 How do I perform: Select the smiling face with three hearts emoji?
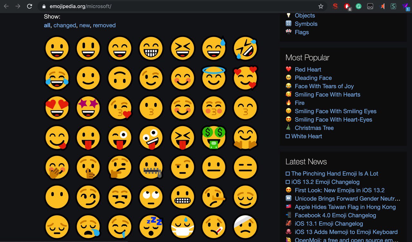point(246,78)
